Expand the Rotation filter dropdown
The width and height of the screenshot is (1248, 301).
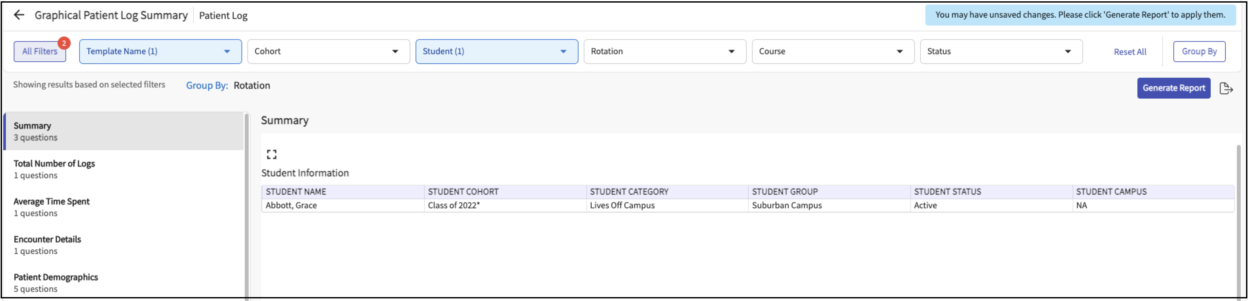coord(665,52)
